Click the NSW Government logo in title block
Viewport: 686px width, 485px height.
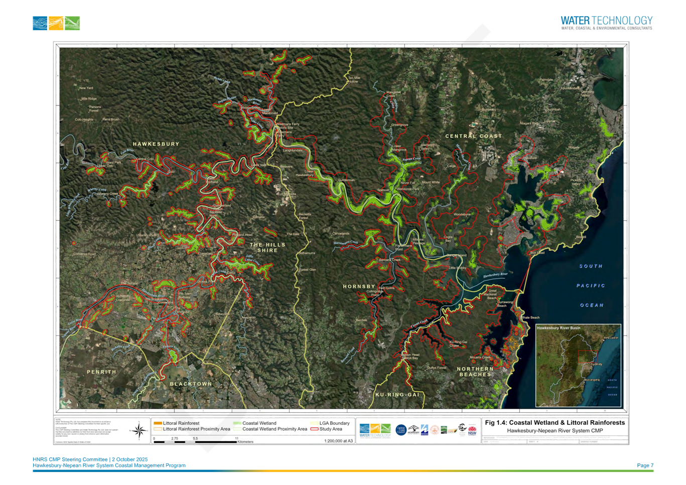pos(472,430)
